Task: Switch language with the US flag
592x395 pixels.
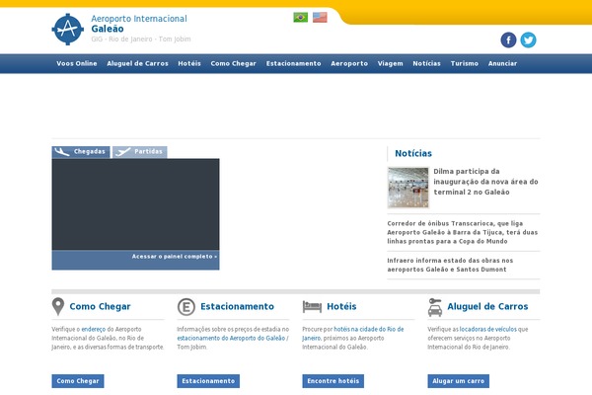Action: coord(320,18)
